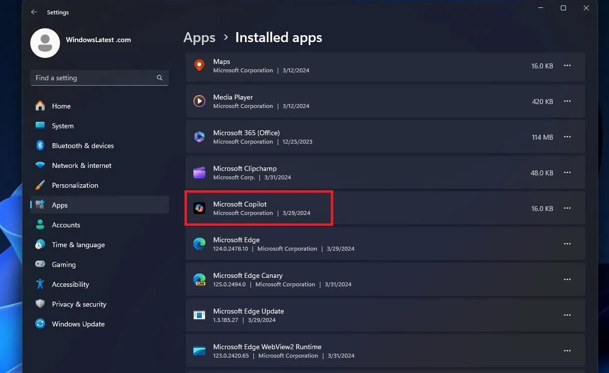Open more options for Microsoft Copilot

(567, 209)
